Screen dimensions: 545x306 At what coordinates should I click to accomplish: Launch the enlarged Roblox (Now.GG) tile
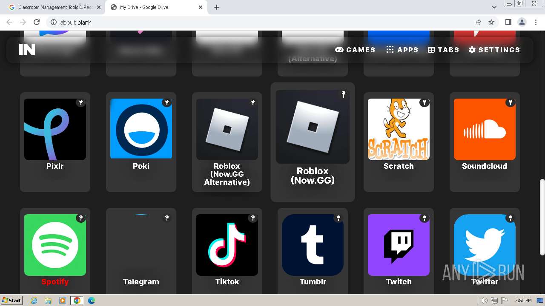(x=313, y=142)
